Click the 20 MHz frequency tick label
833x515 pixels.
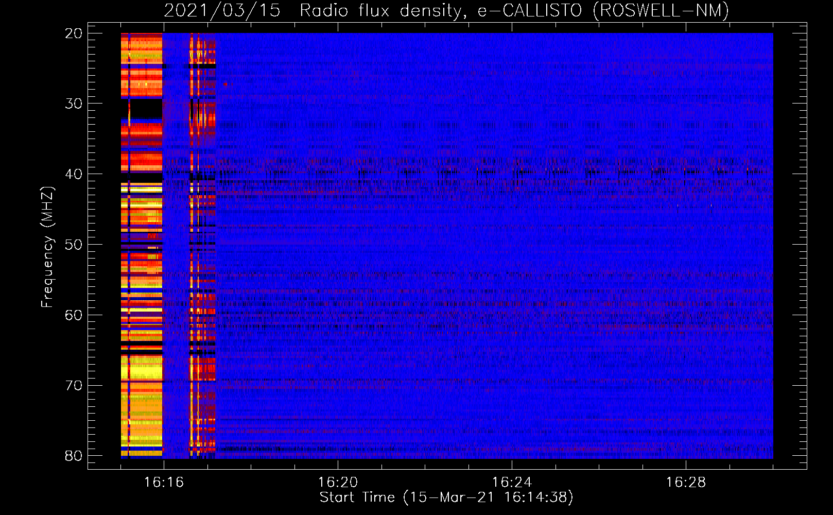coord(74,33)
